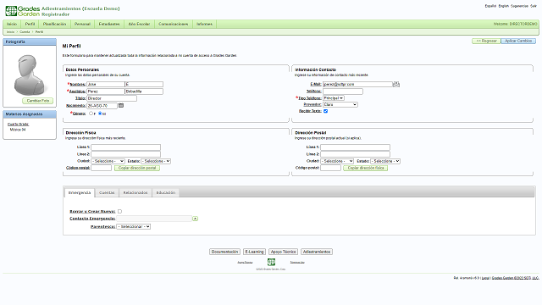Screen dimensions: 542x305
Task: Click the Contacto Emergencia input field
Action: (154, 219)
